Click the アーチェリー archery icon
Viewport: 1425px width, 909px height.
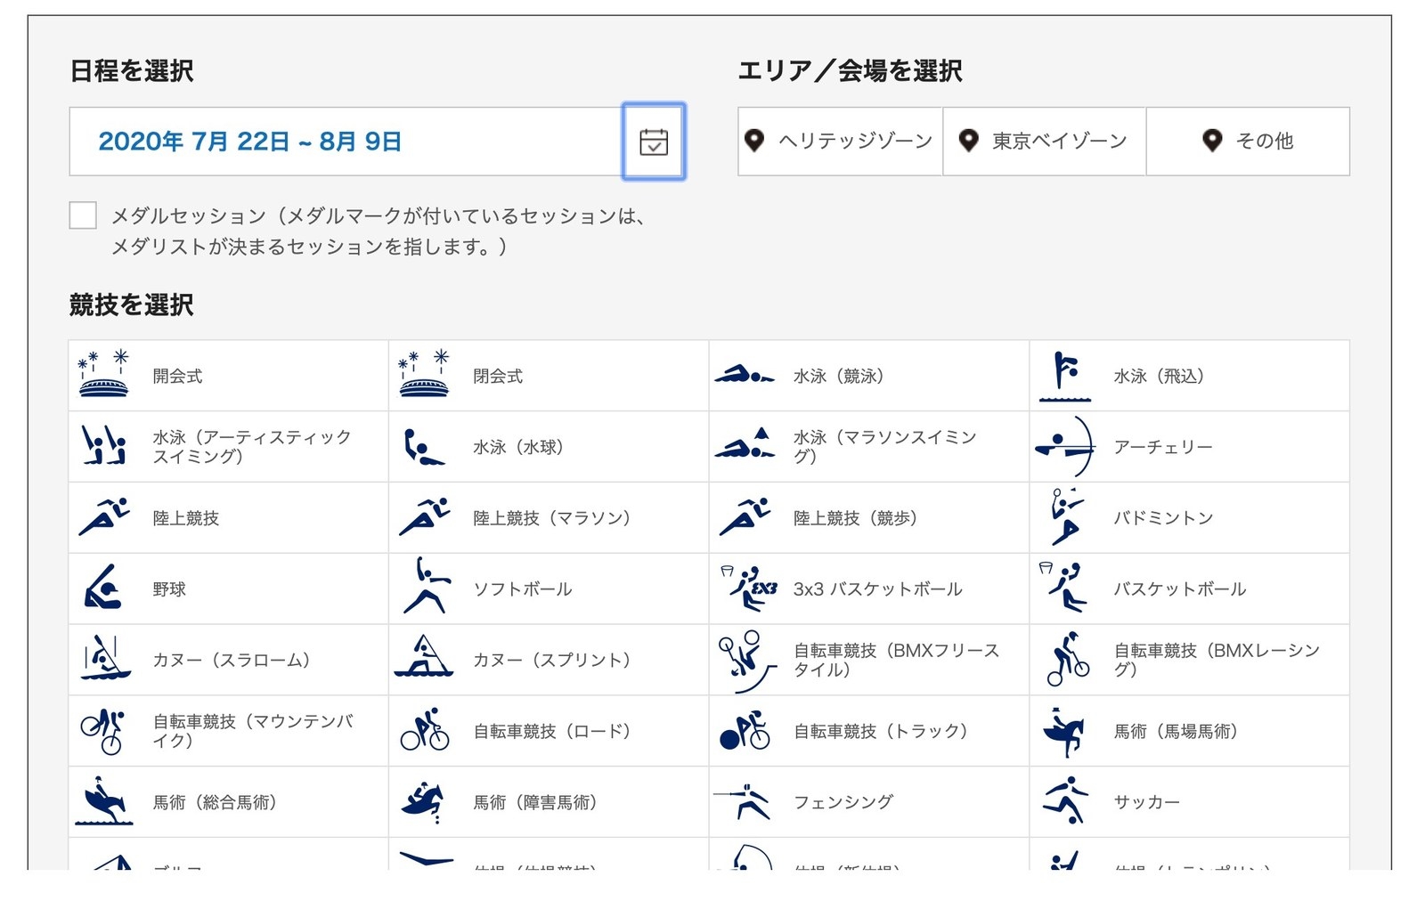click(1064, 447)
